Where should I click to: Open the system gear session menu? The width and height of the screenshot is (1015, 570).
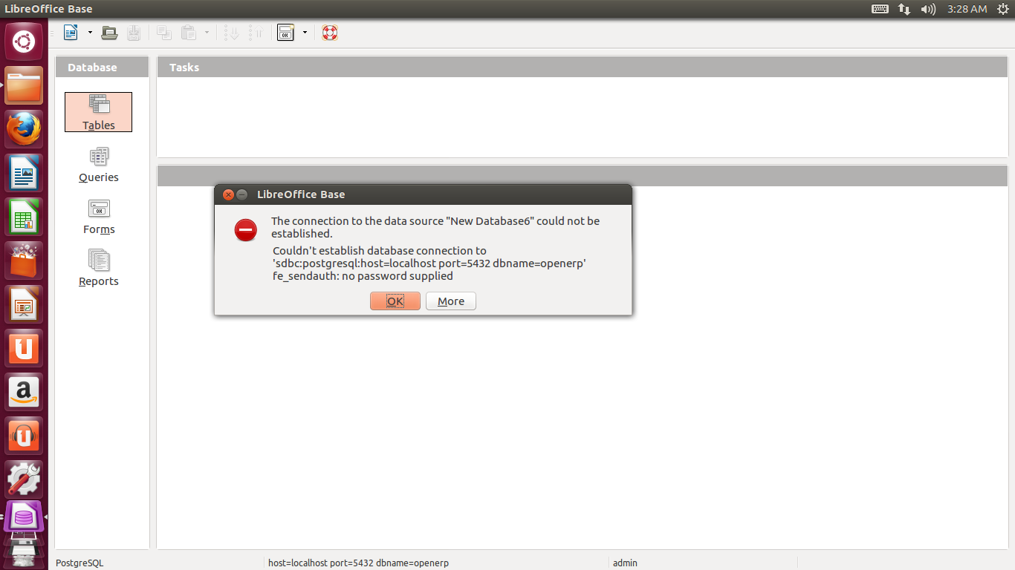[1003, 9]
